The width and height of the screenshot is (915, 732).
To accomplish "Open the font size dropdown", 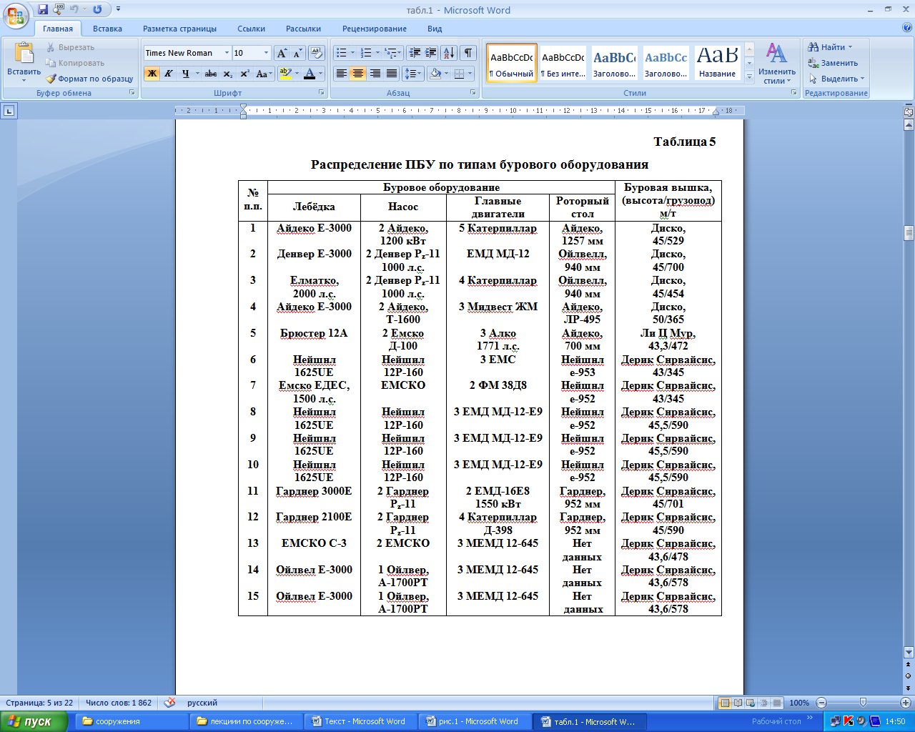I will (266, 53).
